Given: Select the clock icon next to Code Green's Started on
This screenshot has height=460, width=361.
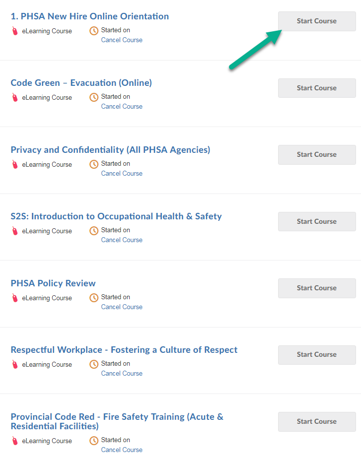Looking at the screenshot, I should pos(94,97).
